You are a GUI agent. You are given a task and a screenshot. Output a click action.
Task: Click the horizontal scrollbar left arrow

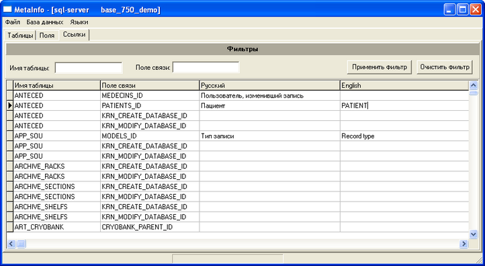pyautogui.click(x=11, y=244)
